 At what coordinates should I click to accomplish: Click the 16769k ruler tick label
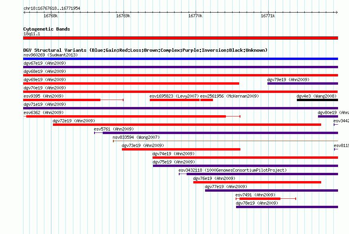(123, 16)
